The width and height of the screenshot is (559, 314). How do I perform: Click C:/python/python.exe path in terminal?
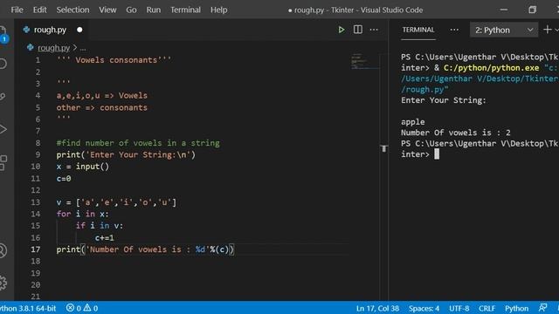pos(491,68)
